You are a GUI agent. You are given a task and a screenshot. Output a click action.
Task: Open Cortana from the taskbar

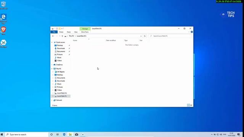[x=51, y=134]
